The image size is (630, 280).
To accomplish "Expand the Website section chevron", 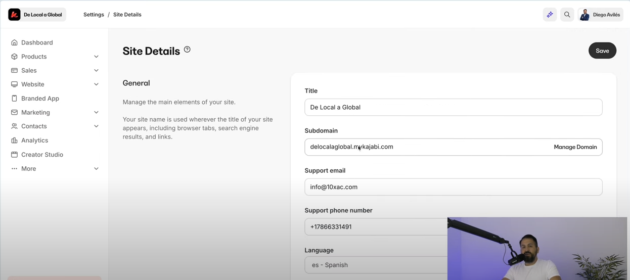I will pyautogui.click(x=96, y=84).
